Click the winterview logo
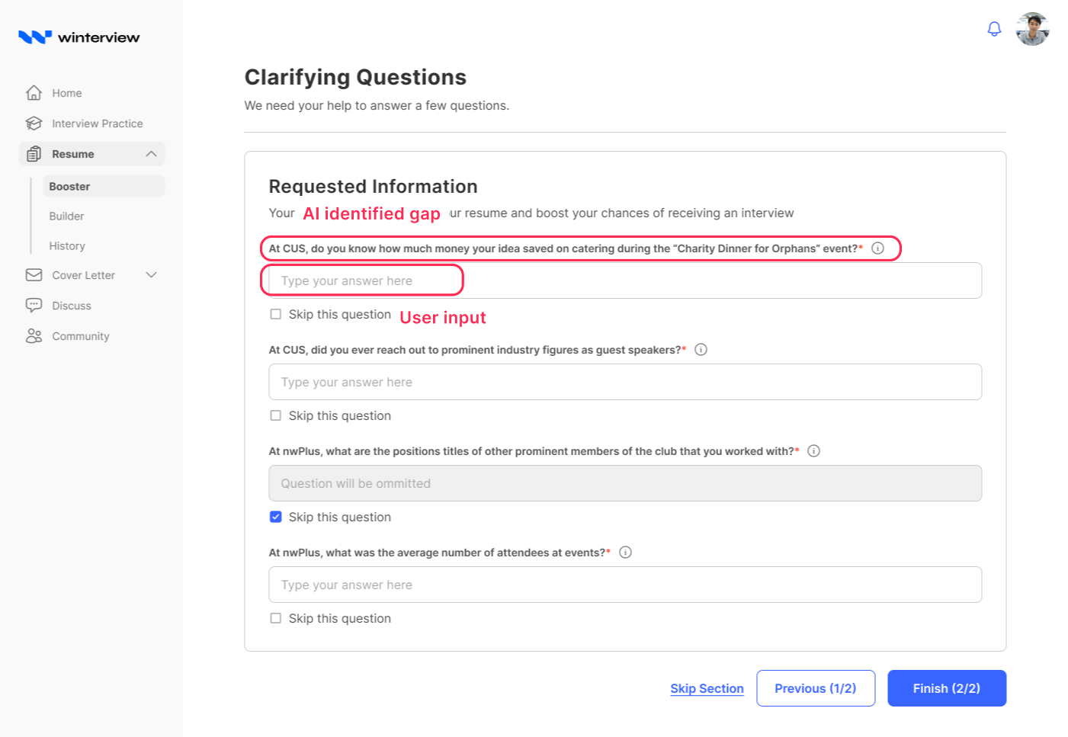Screen dimensions: 1068x737 coord(79,37)
